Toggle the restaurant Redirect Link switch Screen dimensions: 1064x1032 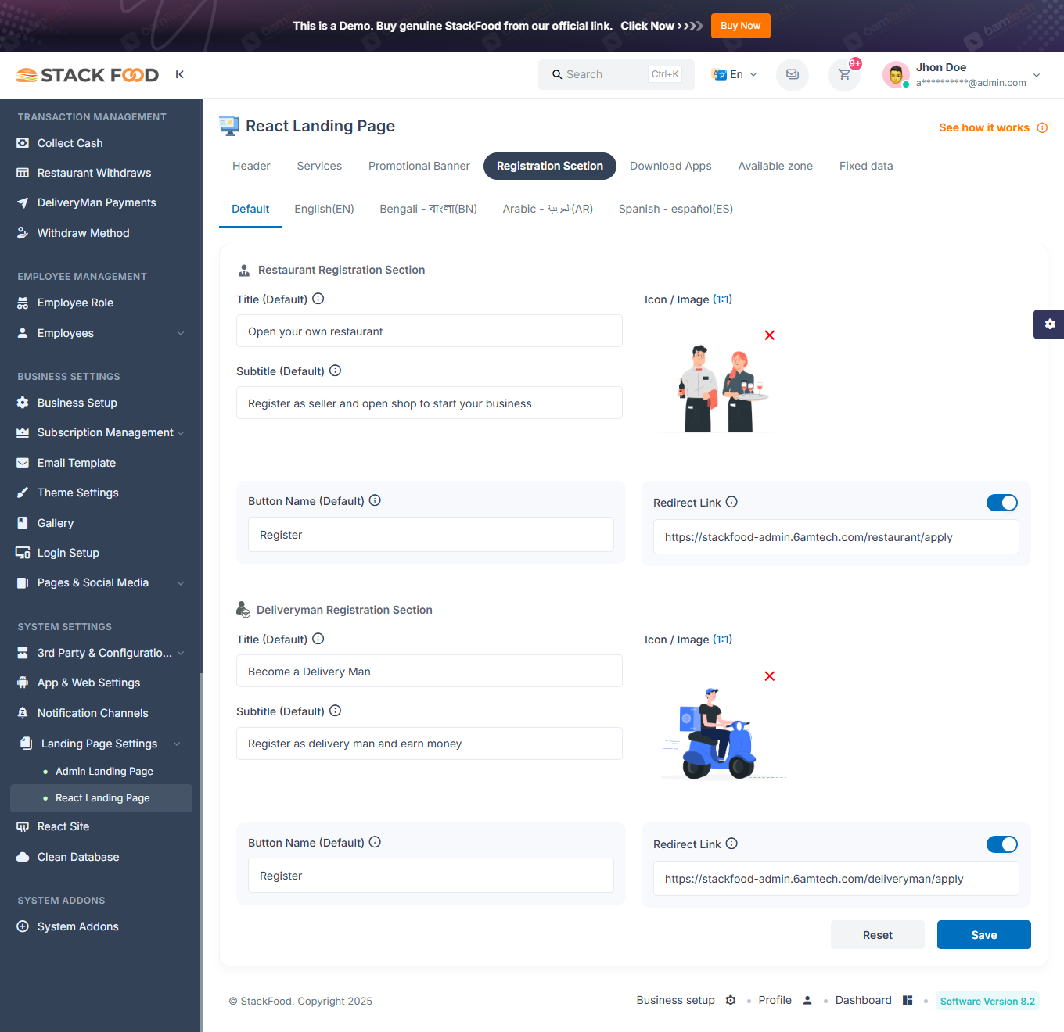(1001, 503)
